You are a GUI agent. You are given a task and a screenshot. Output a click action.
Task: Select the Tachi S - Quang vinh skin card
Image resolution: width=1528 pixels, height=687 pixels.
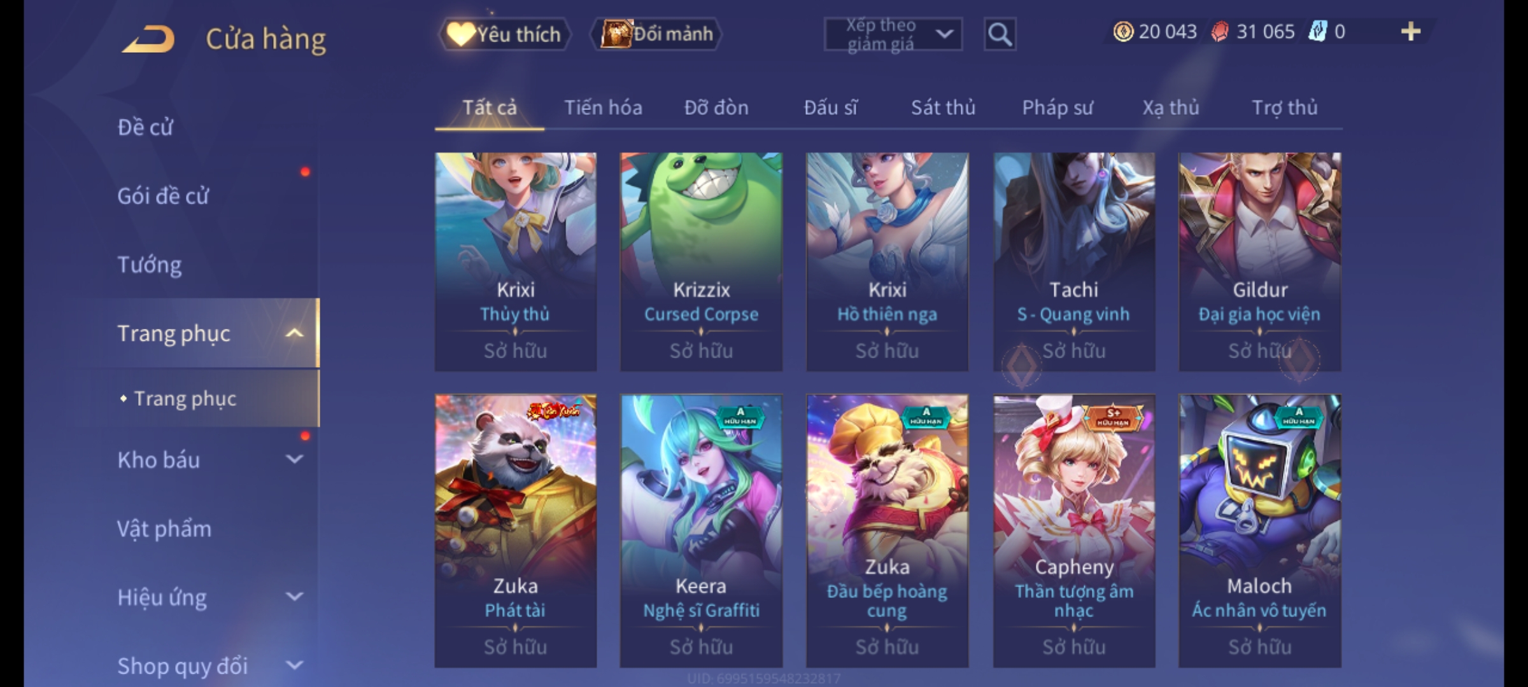(x=1074, y=261)
